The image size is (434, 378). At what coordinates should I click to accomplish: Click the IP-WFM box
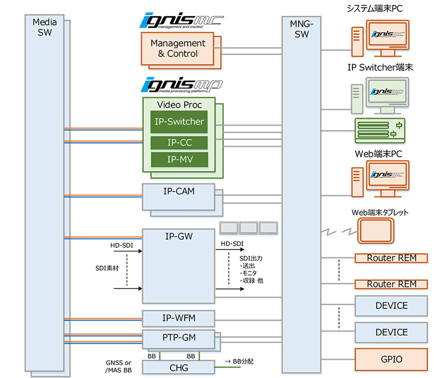[x=178, y=318]
